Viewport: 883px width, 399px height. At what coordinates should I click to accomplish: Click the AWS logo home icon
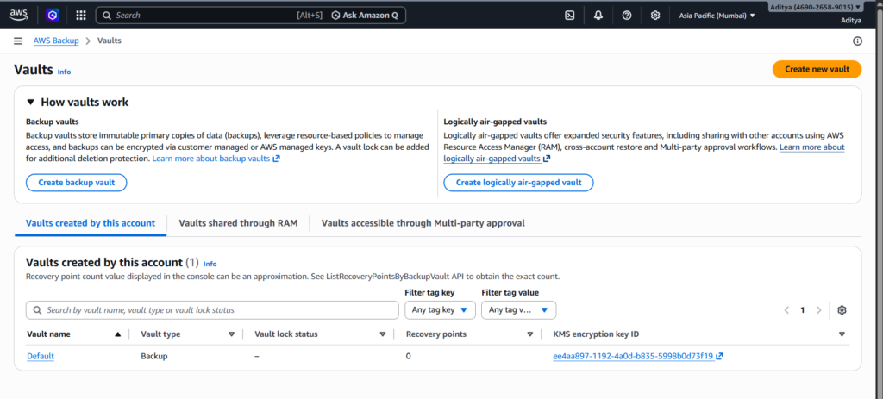pyautogui.click(x=18, y=16)
